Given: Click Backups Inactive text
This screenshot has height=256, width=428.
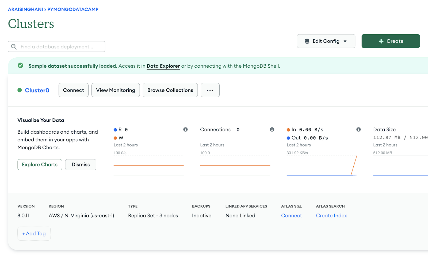Looking at the screenshot, I should (202, 216).
